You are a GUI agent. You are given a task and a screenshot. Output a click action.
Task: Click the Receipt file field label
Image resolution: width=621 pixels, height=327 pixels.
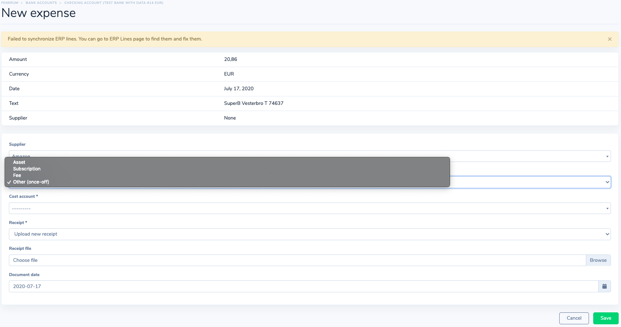coord(20,248)
